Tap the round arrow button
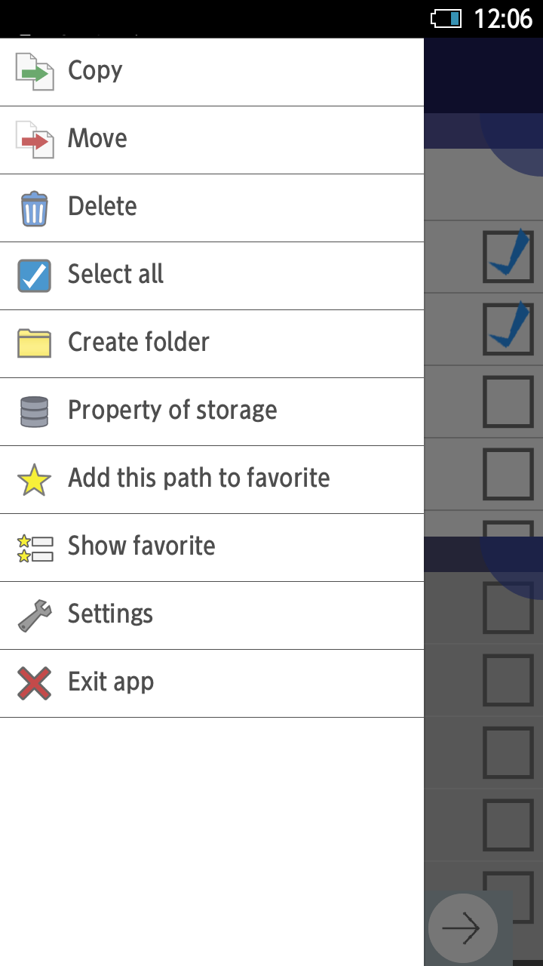Screen dimensions: 543x966 pyautogui.click(x=462, y=928)
